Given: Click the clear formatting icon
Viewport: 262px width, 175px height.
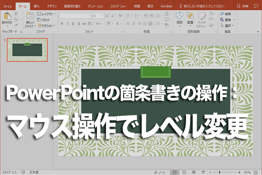Looking at the screenshot, I should tap(120, 16).
